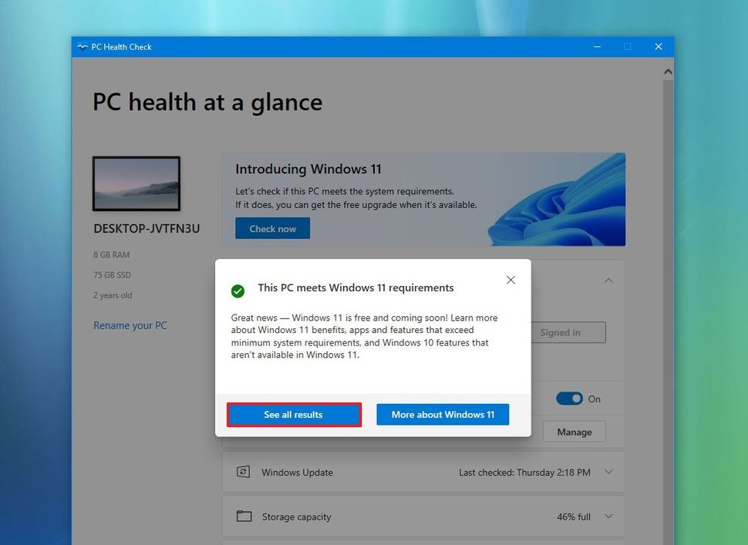
Task: Click the Manage button
Action: [574, 431]
